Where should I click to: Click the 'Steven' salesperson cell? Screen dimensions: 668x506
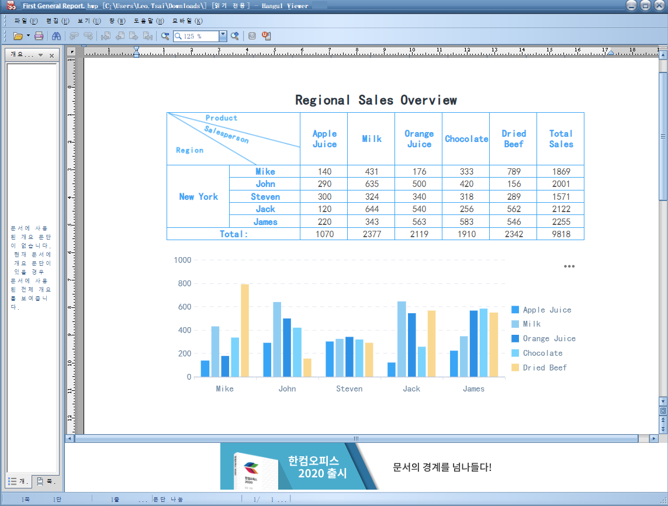(x=265, y=197)
